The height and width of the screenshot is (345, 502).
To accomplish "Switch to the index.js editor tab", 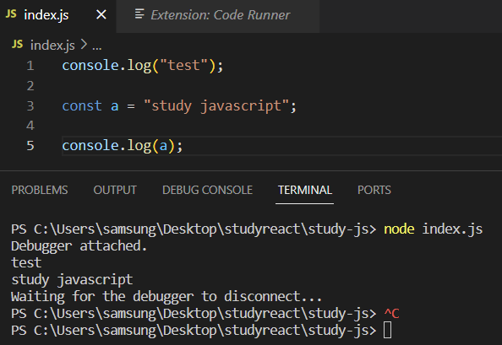I will [x=58, y=15].
